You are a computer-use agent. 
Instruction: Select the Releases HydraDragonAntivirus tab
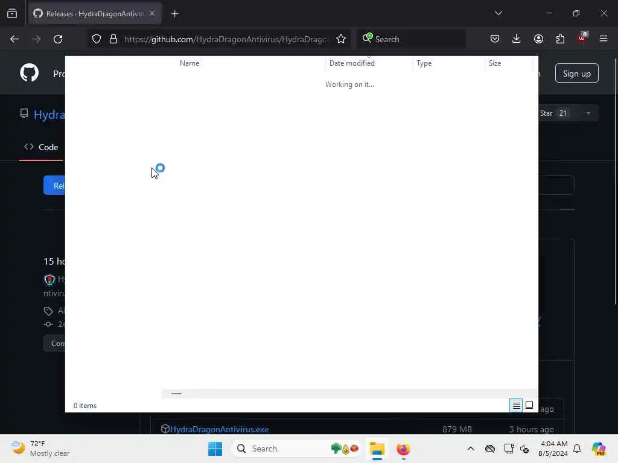95,13
